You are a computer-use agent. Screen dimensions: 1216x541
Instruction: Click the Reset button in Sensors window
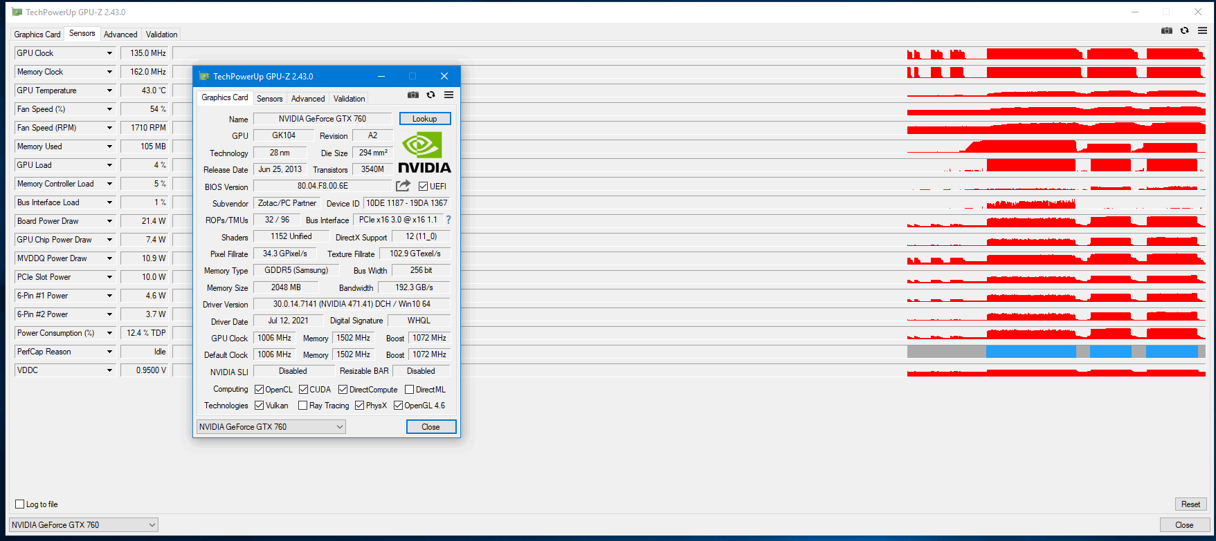click(x=1190, y=504)
